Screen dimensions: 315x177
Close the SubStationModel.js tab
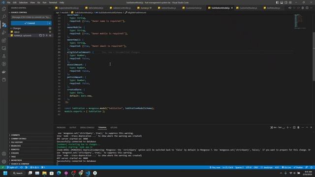pos(232,8)
